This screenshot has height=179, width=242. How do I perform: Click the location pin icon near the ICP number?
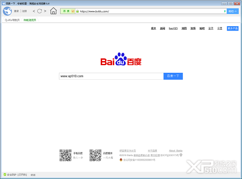[x=181, y=155]
